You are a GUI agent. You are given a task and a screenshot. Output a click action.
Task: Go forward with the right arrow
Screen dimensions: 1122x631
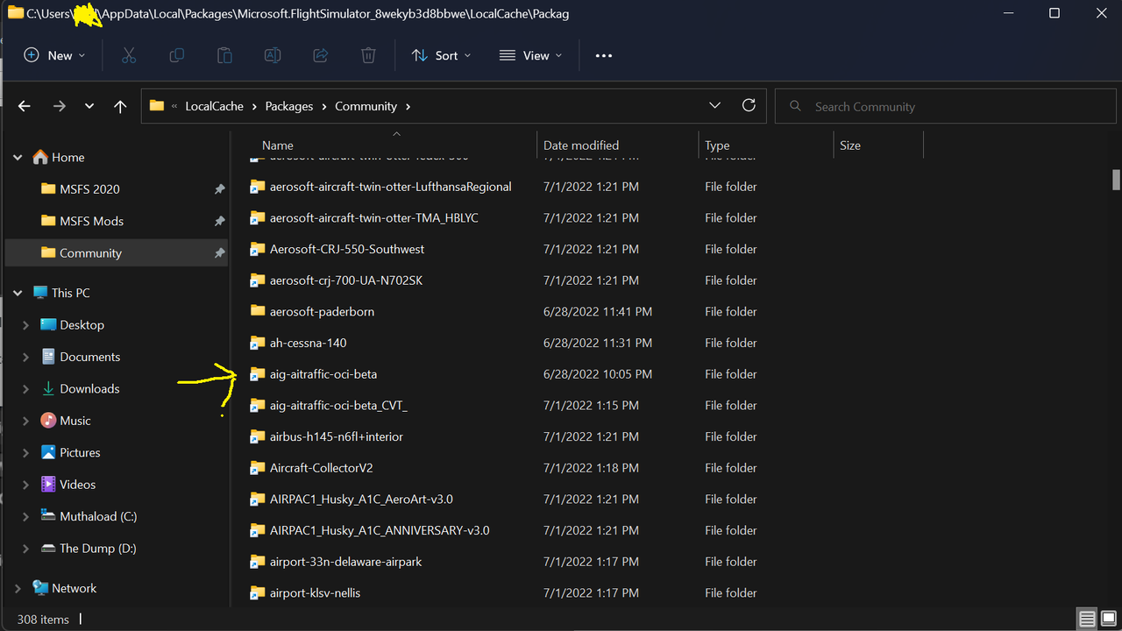click(x=59, y=106)
